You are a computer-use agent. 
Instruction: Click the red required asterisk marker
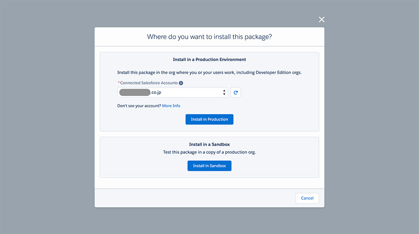tap(119, 82)
